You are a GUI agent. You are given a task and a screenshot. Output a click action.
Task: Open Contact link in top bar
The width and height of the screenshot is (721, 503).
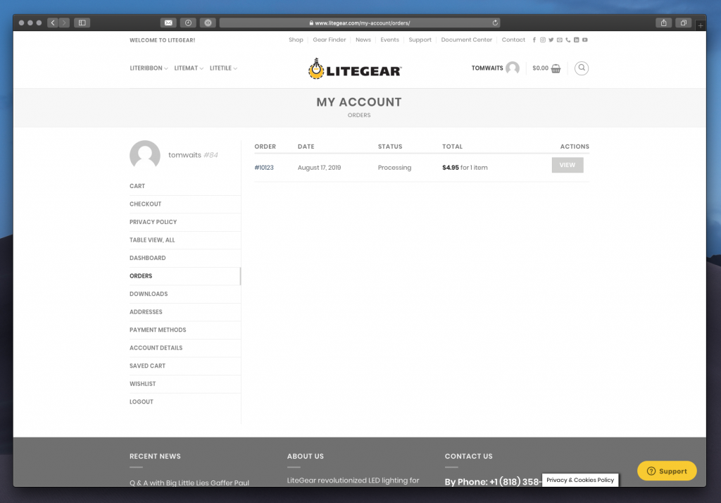tap(513, 40)
